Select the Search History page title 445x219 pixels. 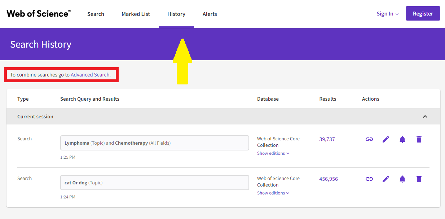pyautogui.click(x=41, y=44)
